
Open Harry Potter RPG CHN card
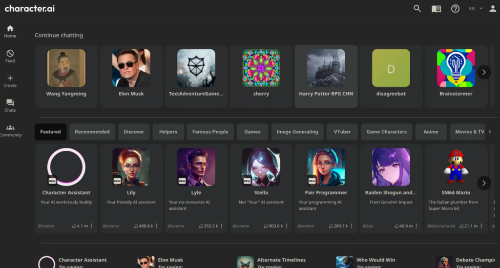click(x=326, y=76)
